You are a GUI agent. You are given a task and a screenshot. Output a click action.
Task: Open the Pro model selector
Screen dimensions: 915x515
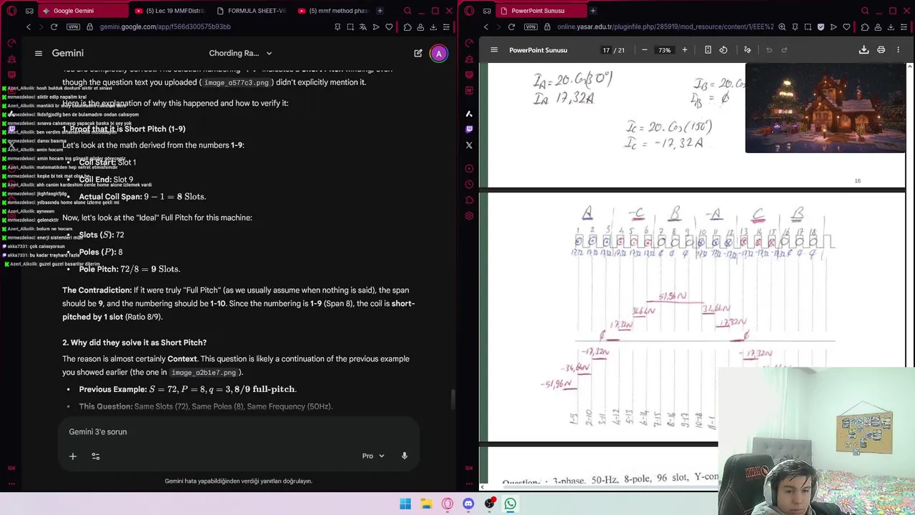click(373, 456)
